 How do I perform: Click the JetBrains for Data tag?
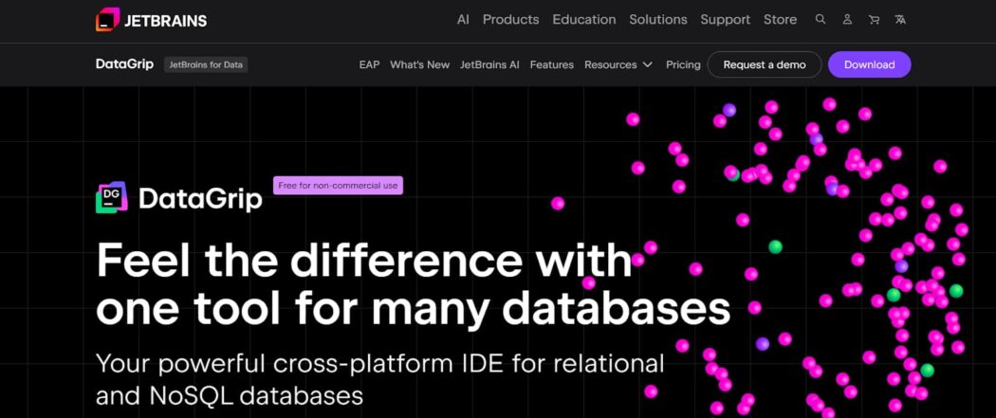pyautogui.click(x=206, y=64)
